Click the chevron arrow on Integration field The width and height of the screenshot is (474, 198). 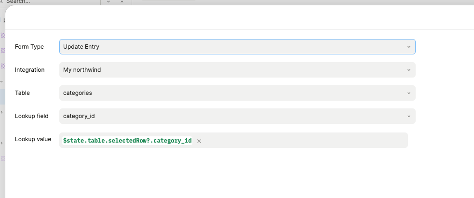tap(408, 70)
